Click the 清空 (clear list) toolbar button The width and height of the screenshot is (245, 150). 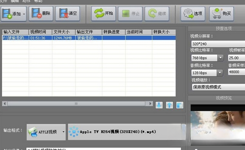tap(68, 13)
